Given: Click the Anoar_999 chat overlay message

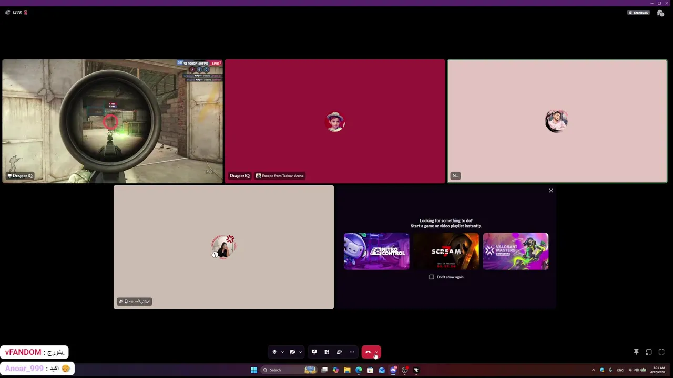Looking at the screenshot, I should 37,369.
